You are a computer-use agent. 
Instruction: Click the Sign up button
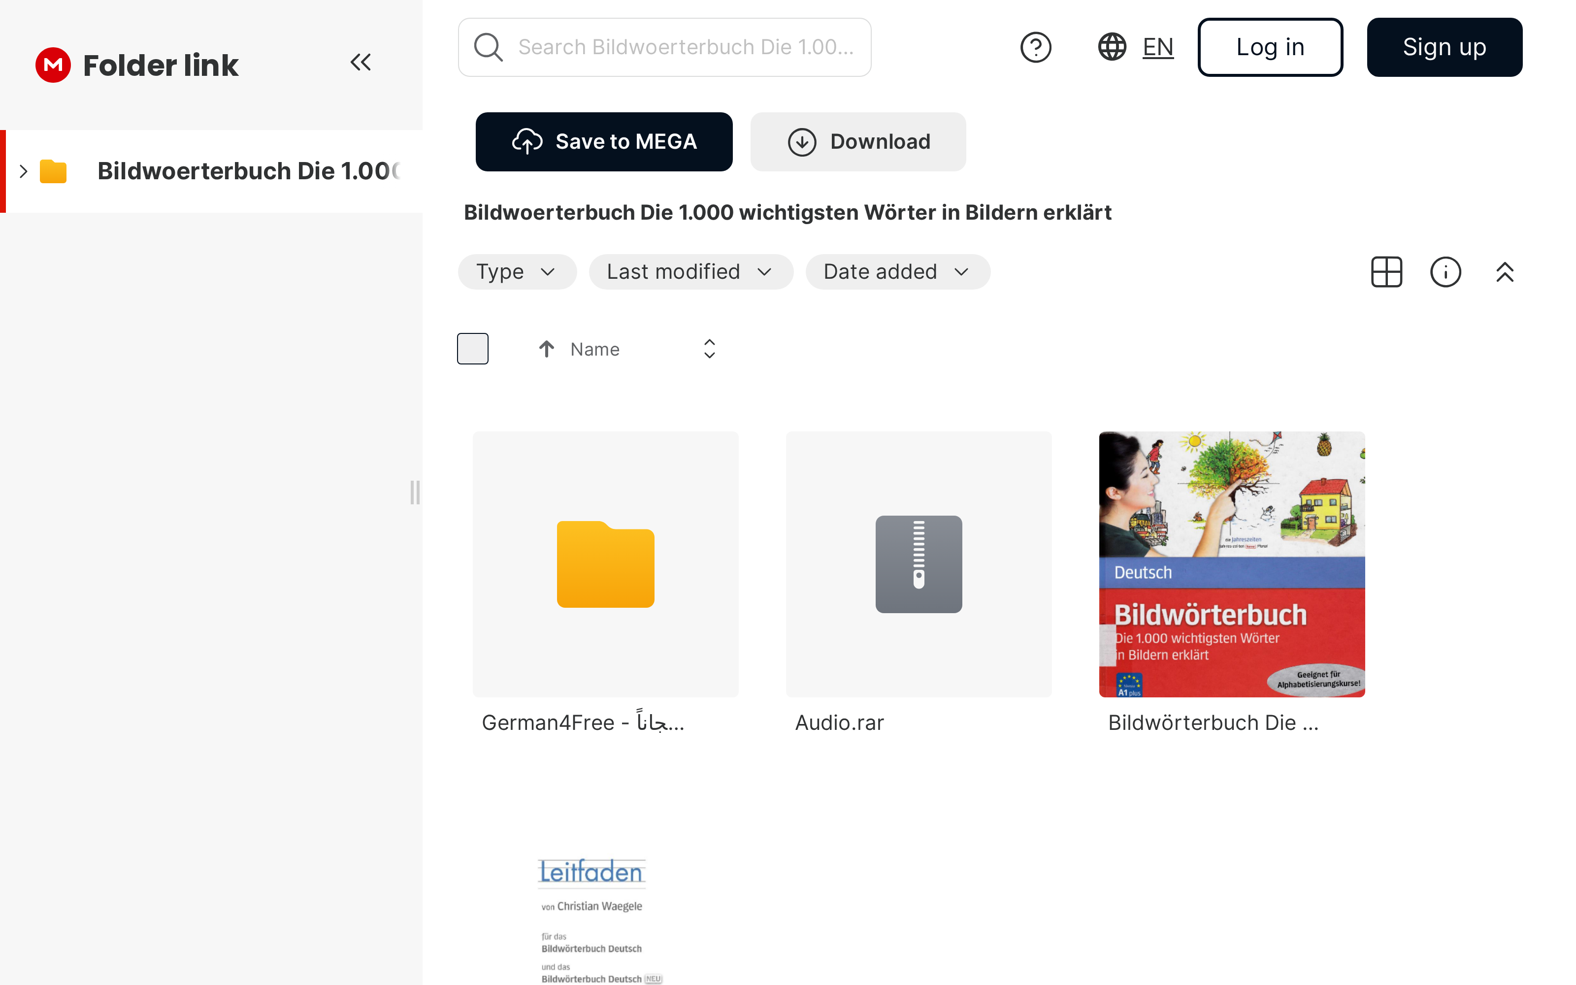click(1445, 48)
